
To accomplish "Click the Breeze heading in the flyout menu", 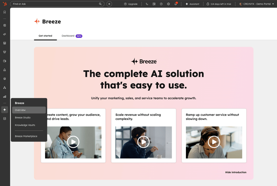I will [20, 103].
